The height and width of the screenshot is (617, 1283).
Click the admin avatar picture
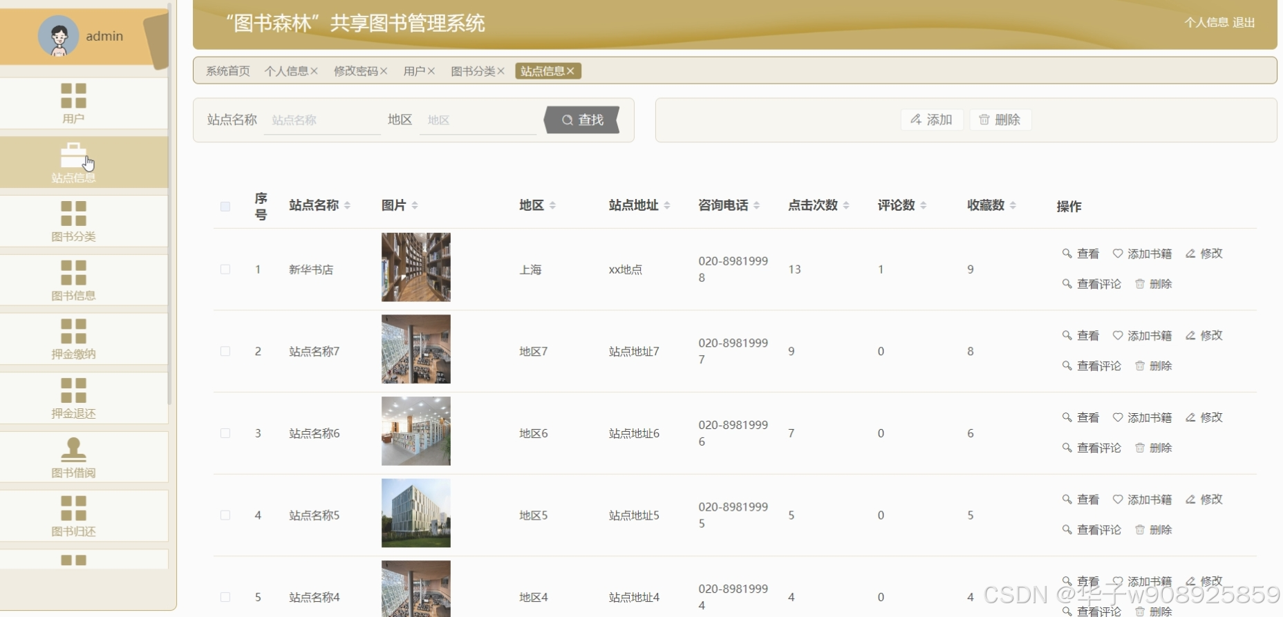click(58, 36)
